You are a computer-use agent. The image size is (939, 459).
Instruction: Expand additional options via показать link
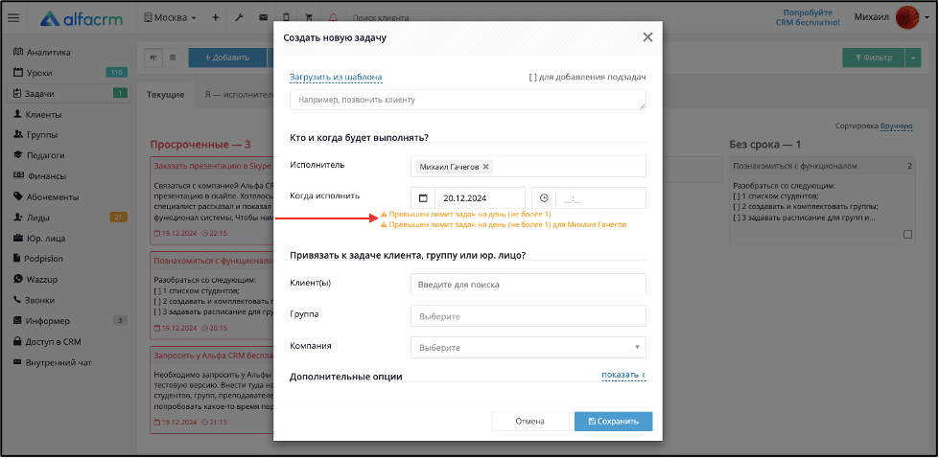[623, 375]
